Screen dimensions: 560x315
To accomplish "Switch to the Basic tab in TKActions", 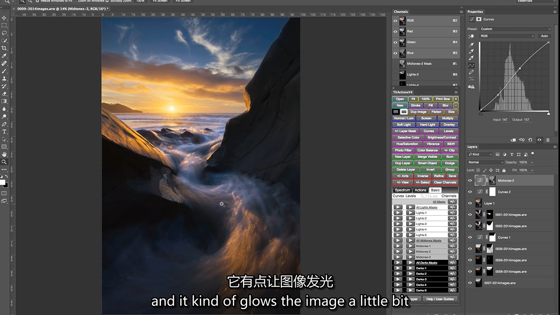I will pyautogui.click(x=435, y=190).
